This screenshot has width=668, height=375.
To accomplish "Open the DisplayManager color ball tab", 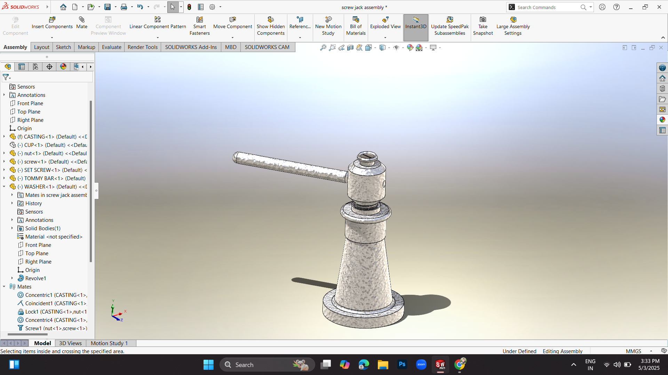I will [x=63, y=67].
